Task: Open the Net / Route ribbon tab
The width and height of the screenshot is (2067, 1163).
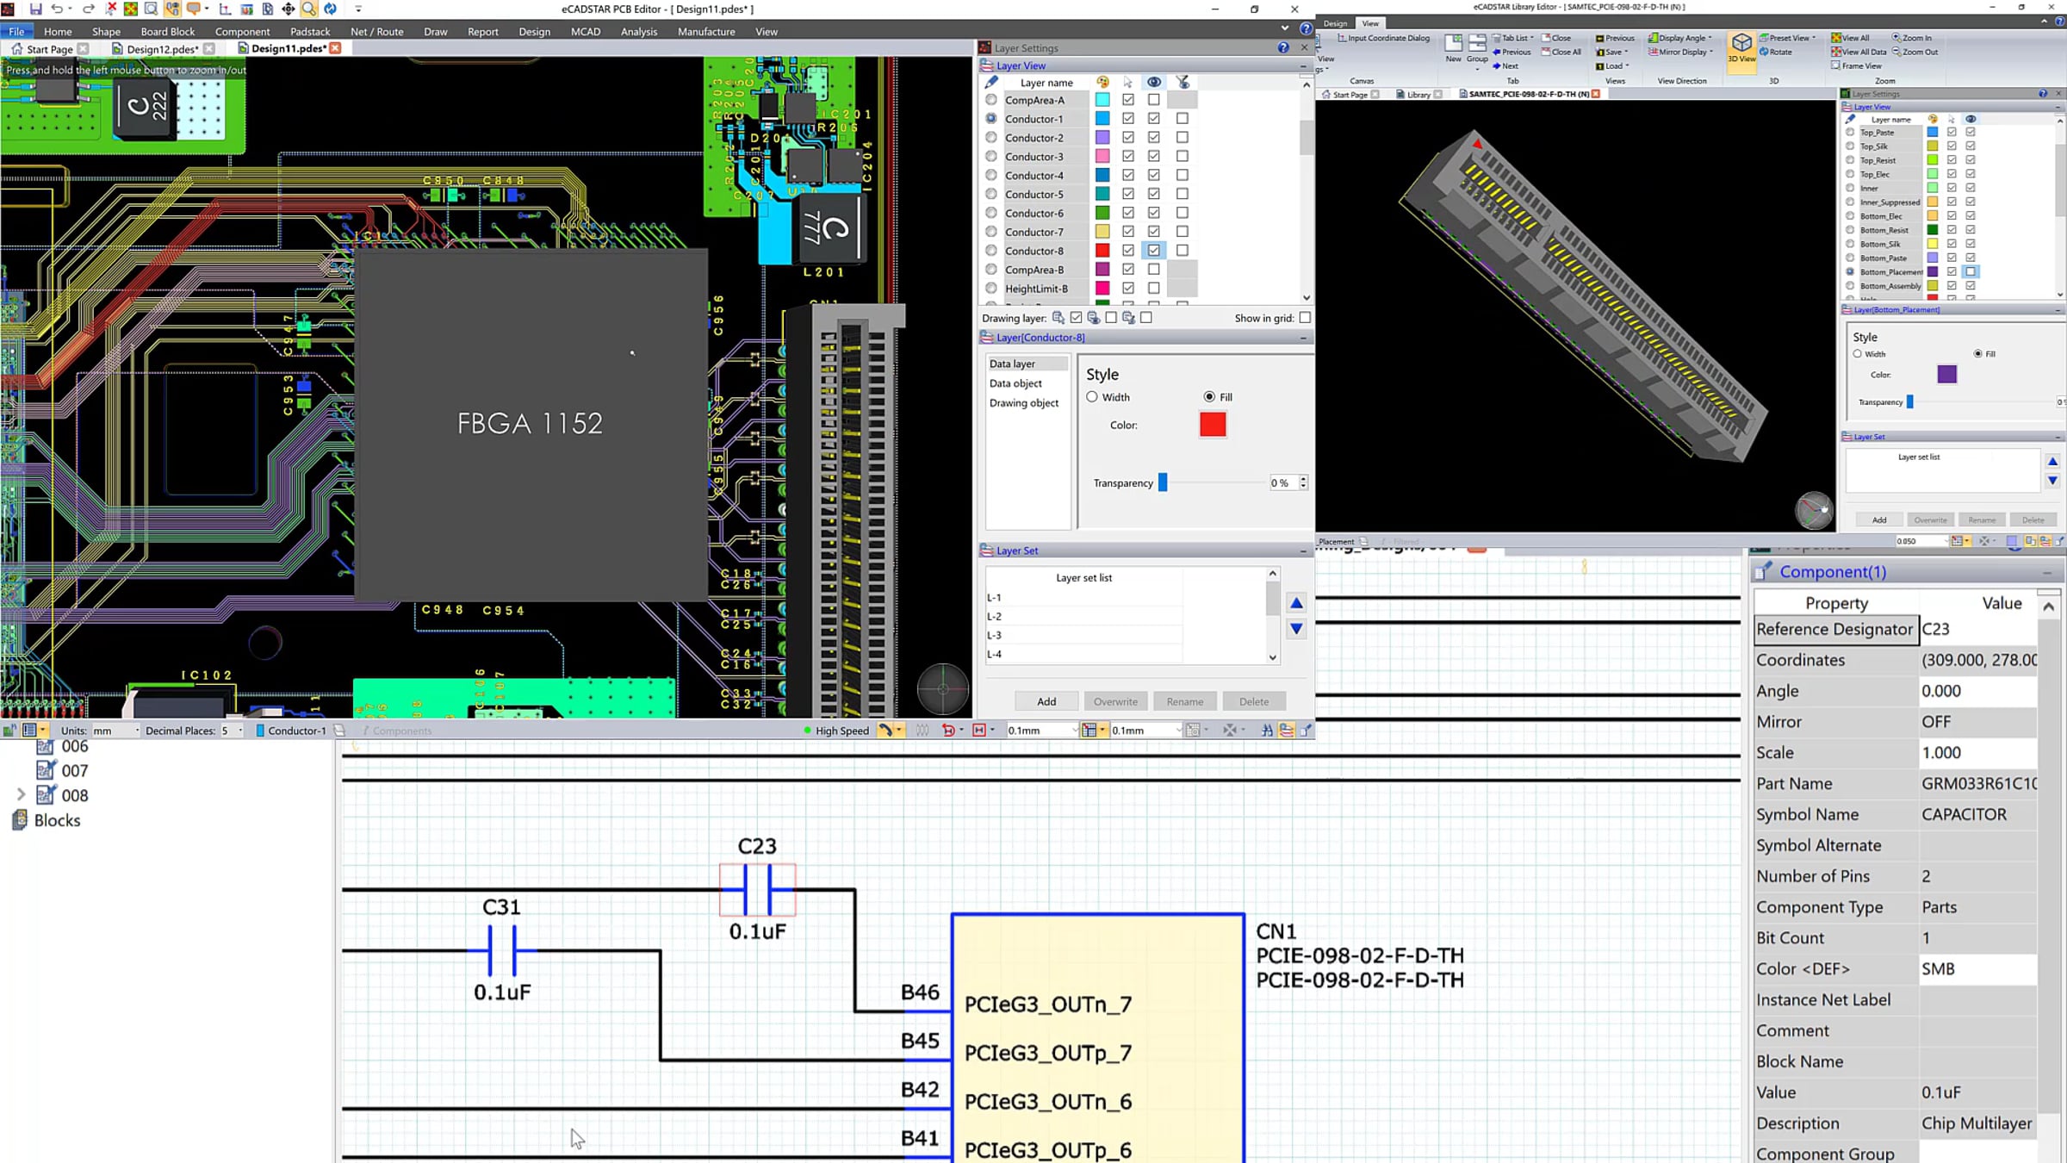Action: tap(376, 32)
